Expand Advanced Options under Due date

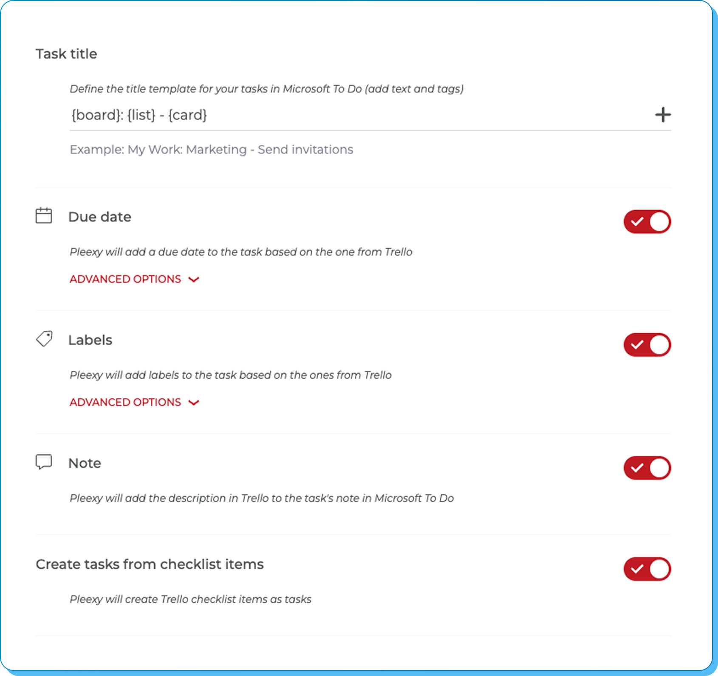click(x=134, y=279)
